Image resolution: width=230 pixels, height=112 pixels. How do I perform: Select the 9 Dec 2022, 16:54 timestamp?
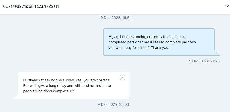click(x=116, y=18)
